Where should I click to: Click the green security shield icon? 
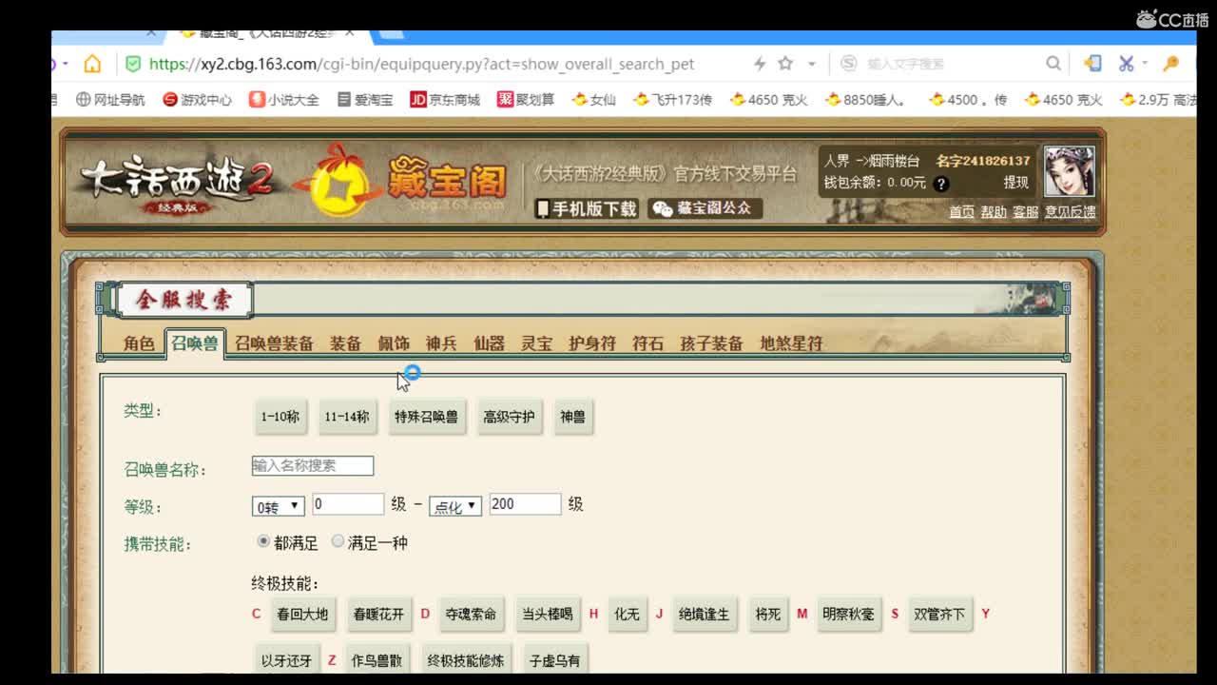133,64
